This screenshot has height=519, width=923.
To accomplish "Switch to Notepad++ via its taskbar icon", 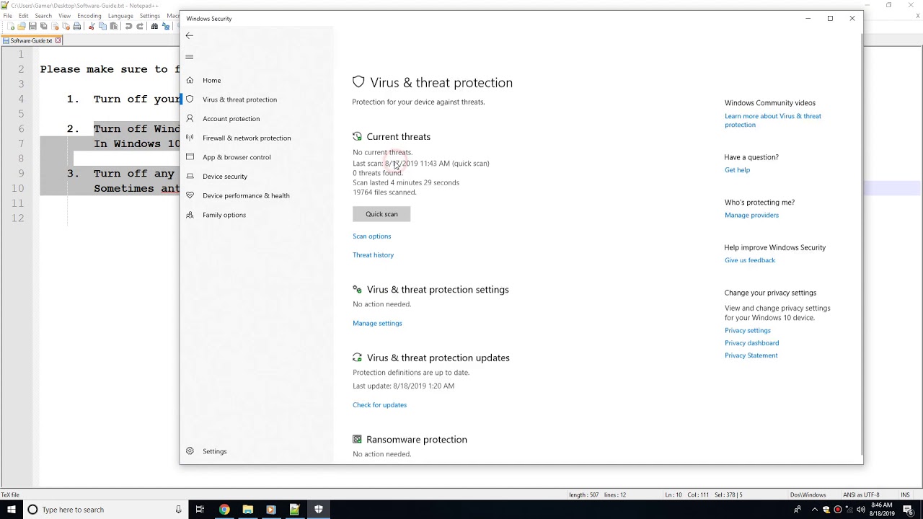I will click(x=294, y=510).
